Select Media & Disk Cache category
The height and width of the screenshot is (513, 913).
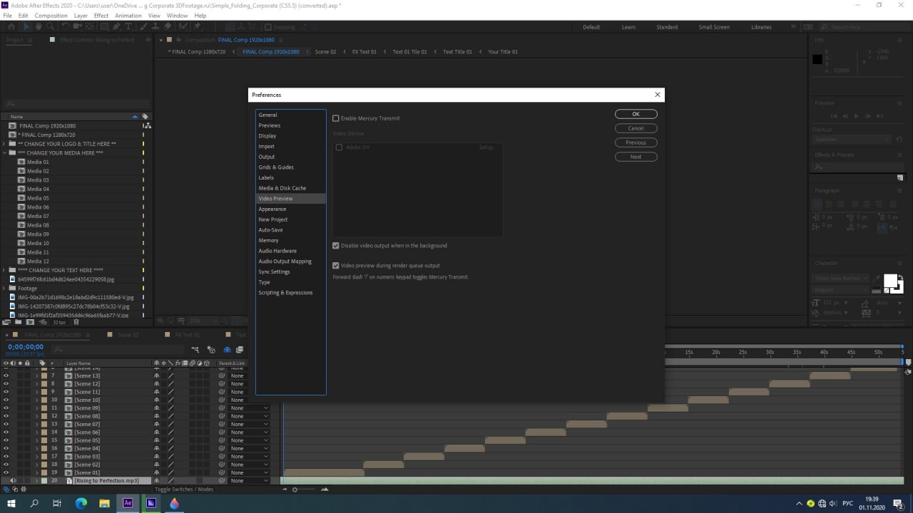tap(290, 188)
